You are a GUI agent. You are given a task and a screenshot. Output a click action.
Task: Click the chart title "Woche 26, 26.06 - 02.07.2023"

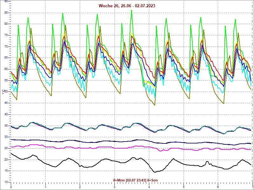pos(127,6)
